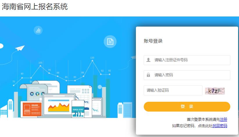Refresh the k7zF captcha image
The image size is (239, 137).
(215, 91)
